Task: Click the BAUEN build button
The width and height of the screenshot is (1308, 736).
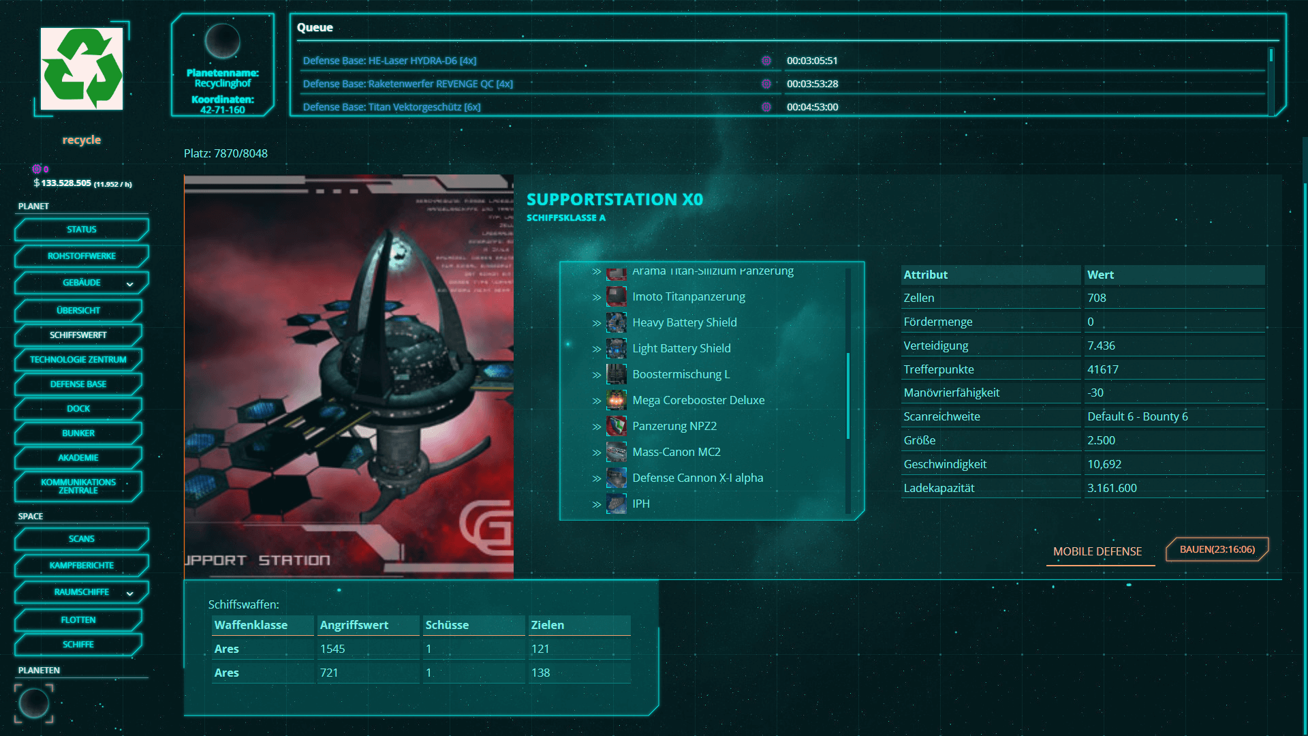Action: click(x=1217, y=549)
